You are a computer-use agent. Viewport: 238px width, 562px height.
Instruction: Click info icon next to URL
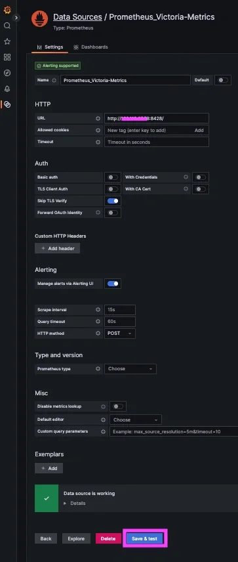coord(98,118)
